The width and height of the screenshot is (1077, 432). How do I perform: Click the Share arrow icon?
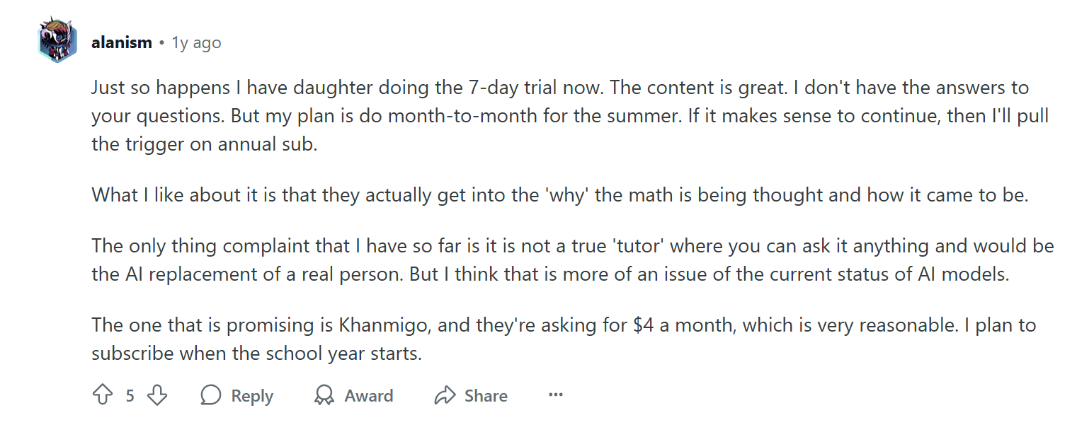click(x=445, y=395)
